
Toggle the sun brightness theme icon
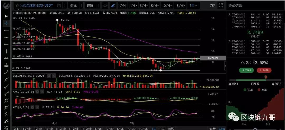(x=105, y=6)
